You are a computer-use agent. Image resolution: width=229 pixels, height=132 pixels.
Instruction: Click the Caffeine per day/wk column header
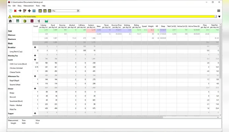point(82,26)
